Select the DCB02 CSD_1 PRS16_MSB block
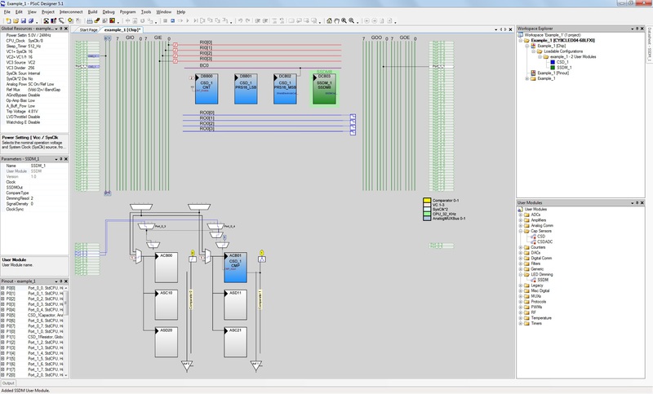This screenshot has height=394, width=653. (x=285, y=89)
